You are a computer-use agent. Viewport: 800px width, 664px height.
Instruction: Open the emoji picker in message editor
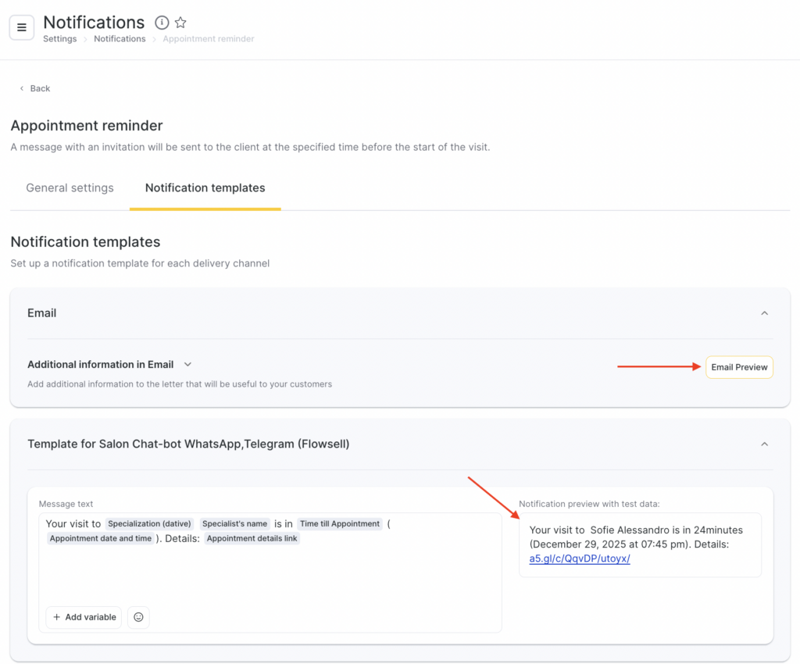click(x=138, y=617)
